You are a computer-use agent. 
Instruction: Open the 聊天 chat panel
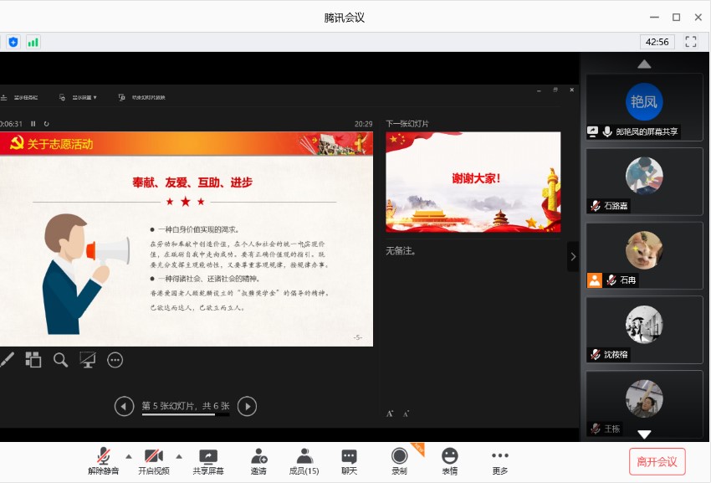(349, 461)
